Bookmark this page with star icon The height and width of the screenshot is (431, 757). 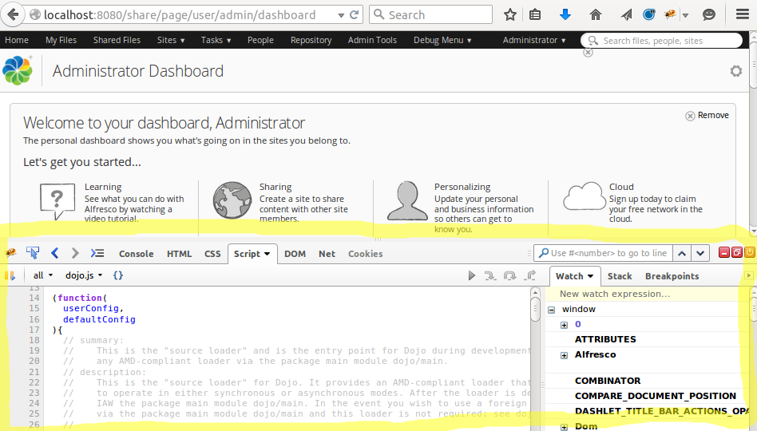509,15
